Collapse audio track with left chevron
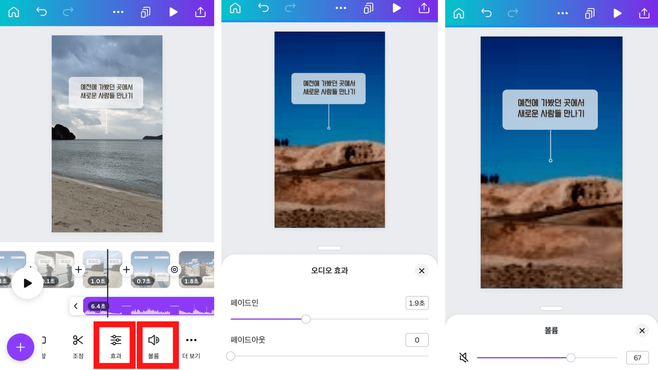The width and height of the screenshot is (658, 370). (x=76, y=306)
